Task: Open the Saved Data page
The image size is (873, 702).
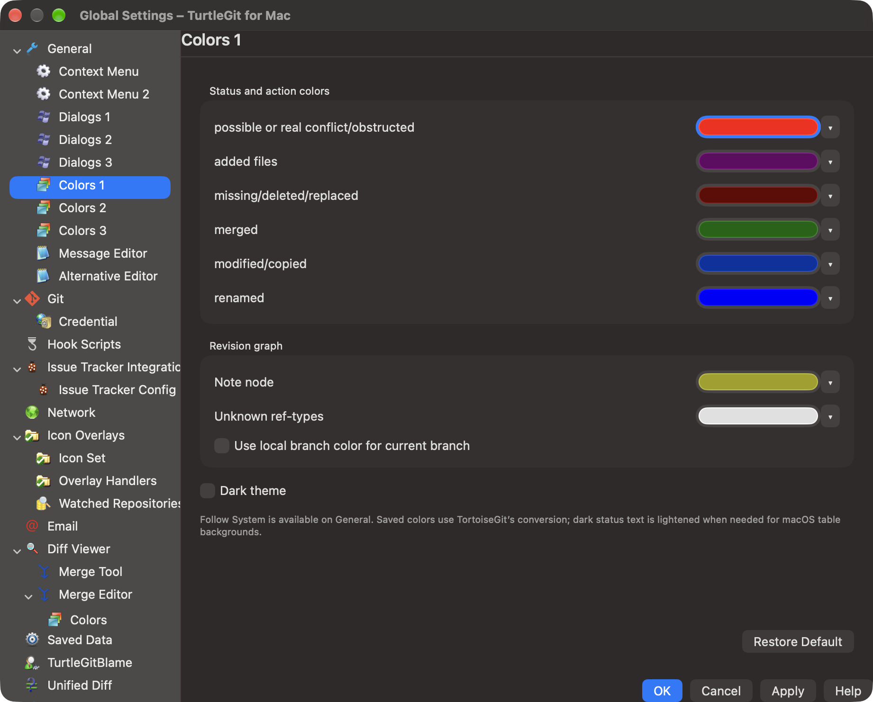Action: click(x=80, y=639)
